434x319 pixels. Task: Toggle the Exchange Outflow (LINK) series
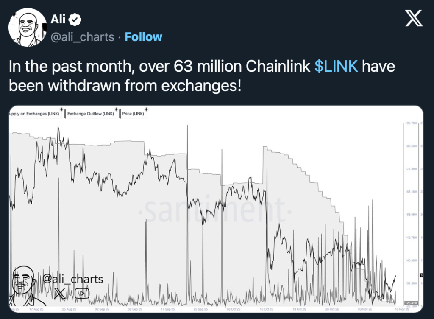(90, 114)
